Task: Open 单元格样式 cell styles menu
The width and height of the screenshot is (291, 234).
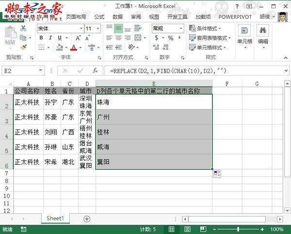Action: 207,47
